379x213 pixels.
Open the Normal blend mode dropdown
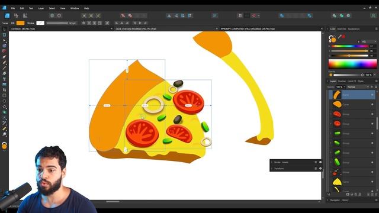tap(358, 87)
